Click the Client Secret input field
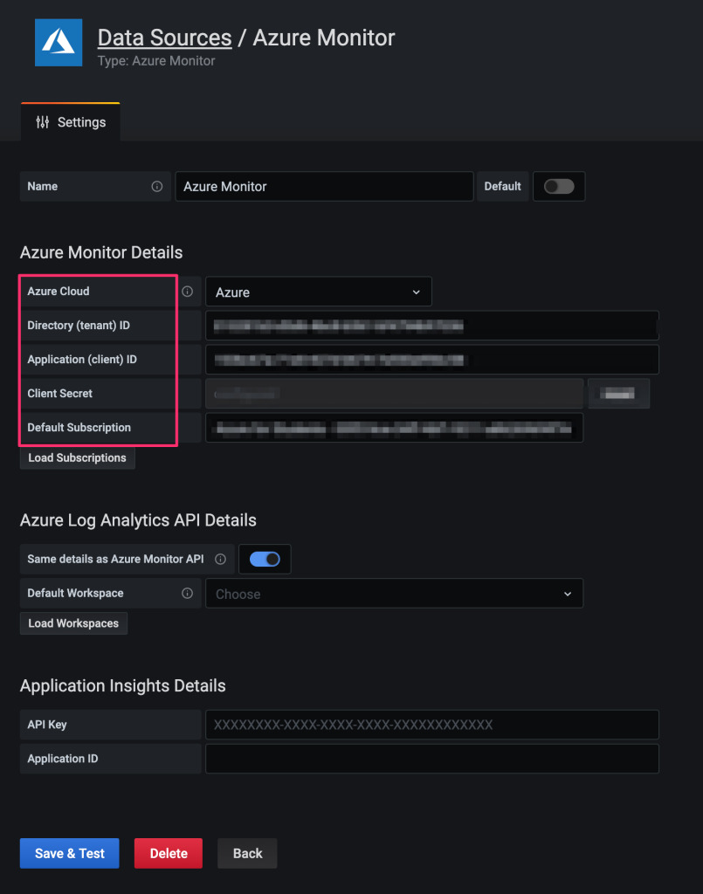This screenshot has height=894, width=703. [x=394, y=394]
